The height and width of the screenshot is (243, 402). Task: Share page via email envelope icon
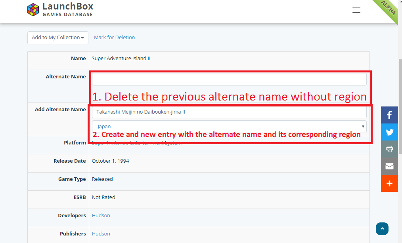click(389, 166)
